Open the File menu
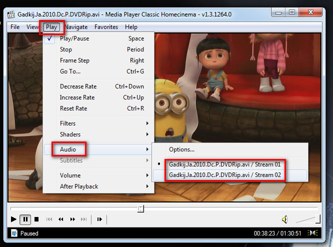Viewport: 333px width, 247px height. pos(15,27)
